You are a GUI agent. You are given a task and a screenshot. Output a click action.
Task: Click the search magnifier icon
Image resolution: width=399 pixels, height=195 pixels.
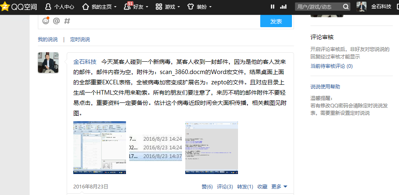click(346, 7)
